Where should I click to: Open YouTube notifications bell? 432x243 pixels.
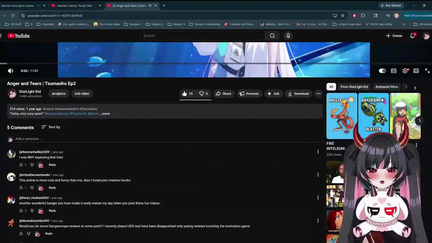point(412,36)
